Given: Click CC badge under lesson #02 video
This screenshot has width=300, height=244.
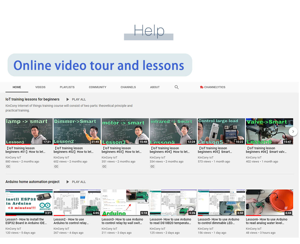Looking at the screenshot, I should tap(56, 167).
